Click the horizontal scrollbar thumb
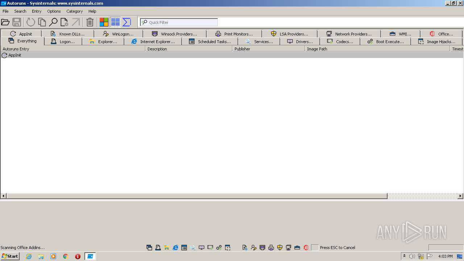Viewport: 464px width, 261px height. [x=197, y=196]
